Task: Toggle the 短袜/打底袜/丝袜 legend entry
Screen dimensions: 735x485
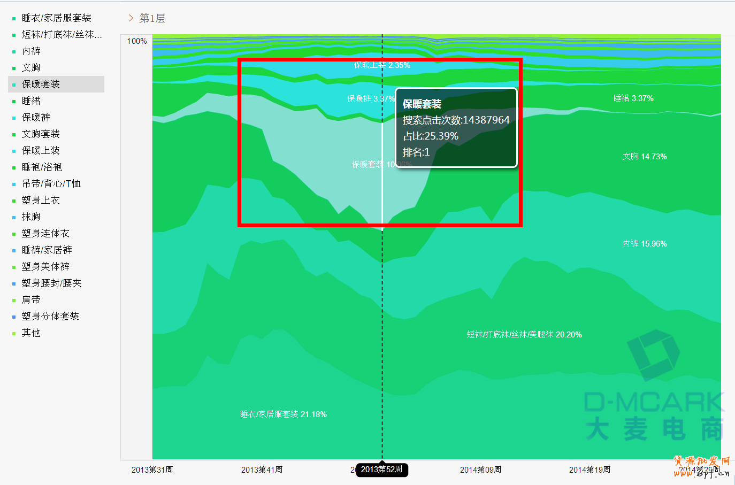Action: (x=61, y=35)
